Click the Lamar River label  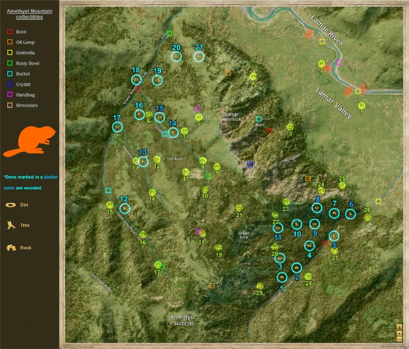point(327,30)
